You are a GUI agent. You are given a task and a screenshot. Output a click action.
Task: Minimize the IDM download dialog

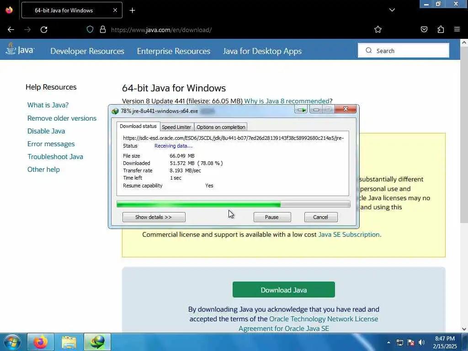[316, 110]
